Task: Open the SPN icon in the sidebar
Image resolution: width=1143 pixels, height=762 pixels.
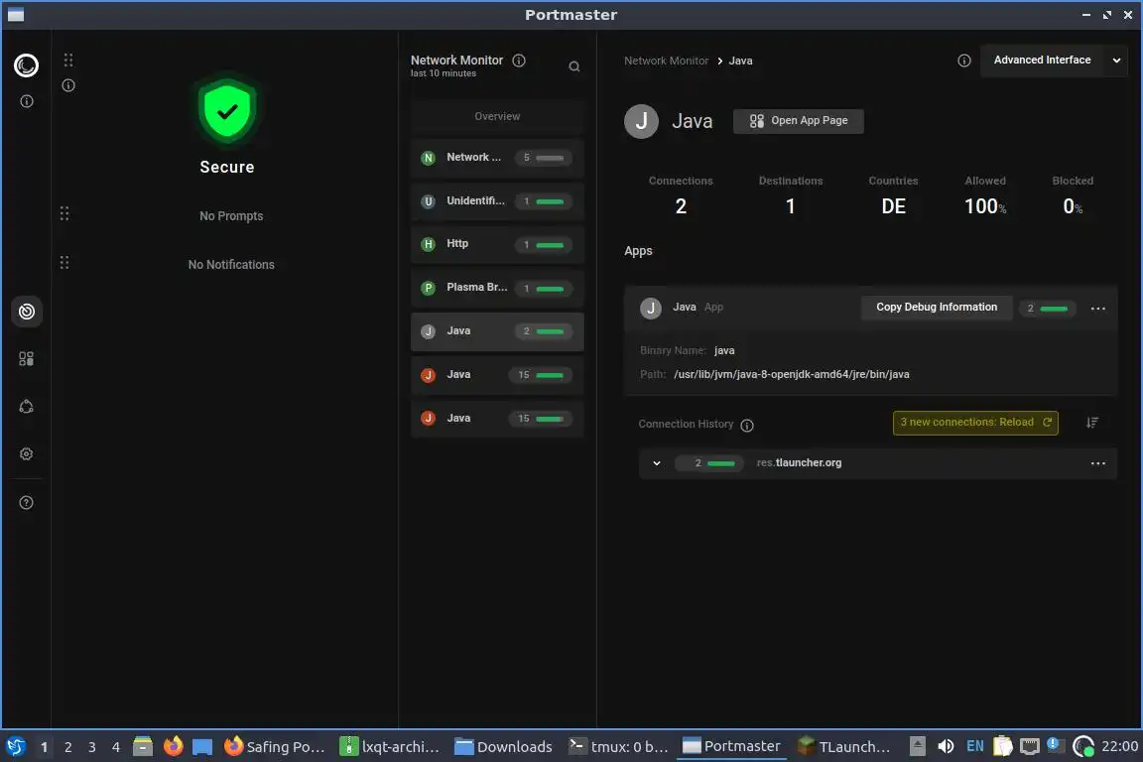Action: pos(26,407)
